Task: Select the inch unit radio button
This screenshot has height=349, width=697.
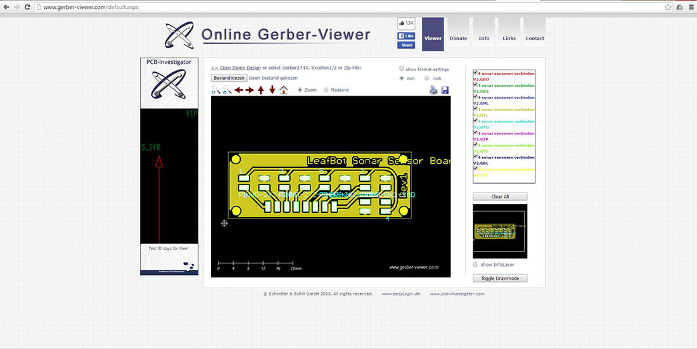Action: pyautogui.click(x=426, y=79)
